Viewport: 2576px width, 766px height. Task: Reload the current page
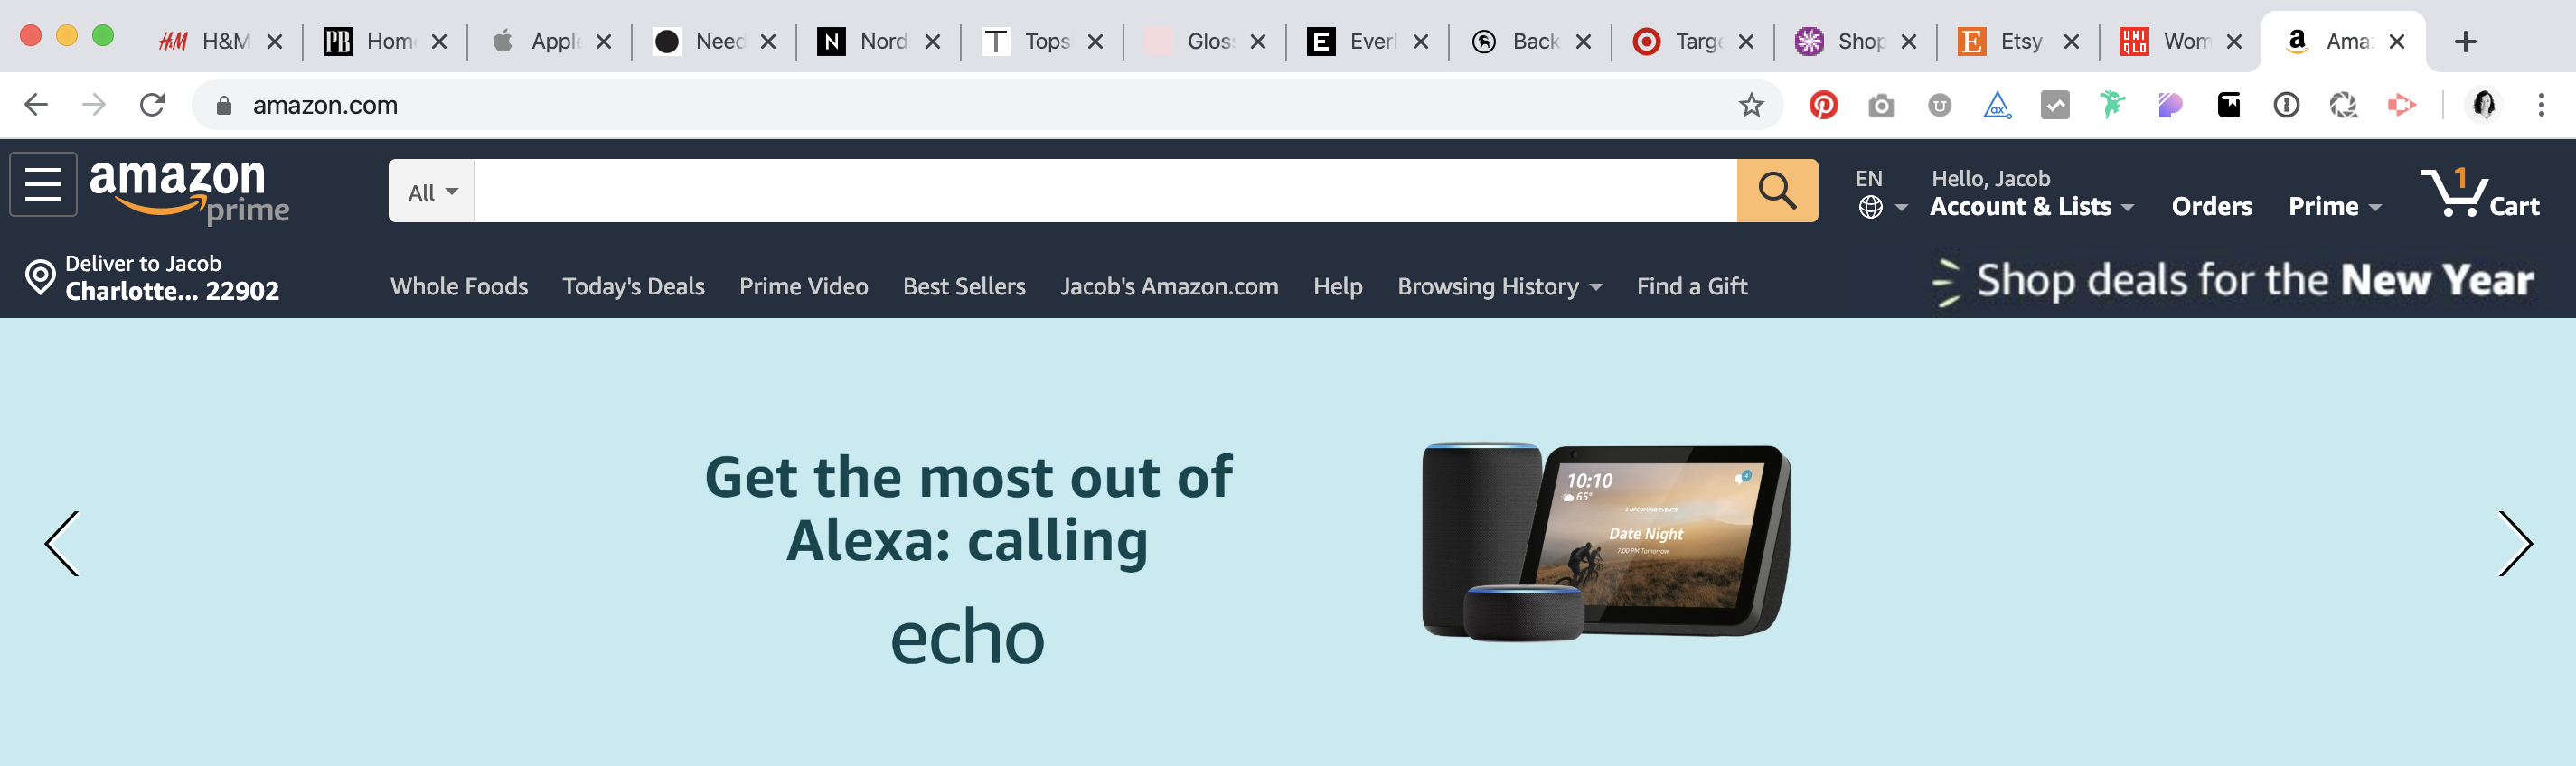(x=152, y=105)
